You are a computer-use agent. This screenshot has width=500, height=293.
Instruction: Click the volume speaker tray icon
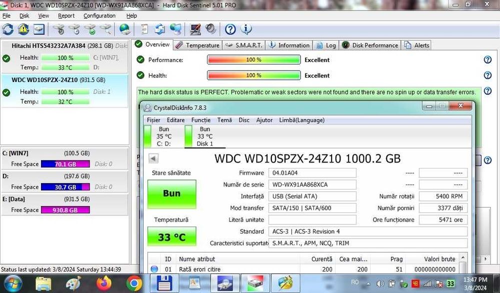[380, 284]
